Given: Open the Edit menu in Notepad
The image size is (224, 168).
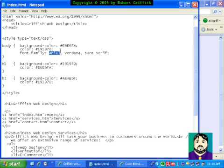Looking at the screenshot, I should coord(13,11).
